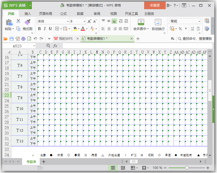Viewport: 217px width, 173px height.
Task: Click the increase font size icon
Action: pos(89,21)
